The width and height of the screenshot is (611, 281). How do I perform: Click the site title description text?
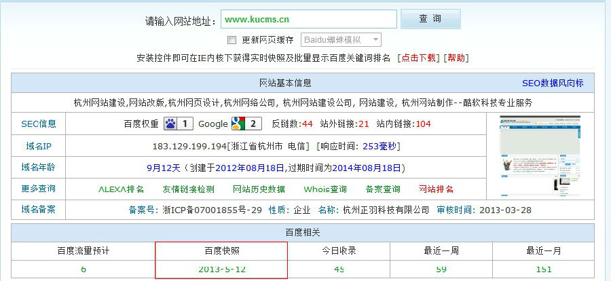[303, 103]
